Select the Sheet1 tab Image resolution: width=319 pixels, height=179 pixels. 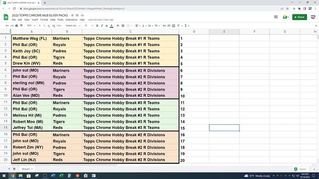click(27, 169)
